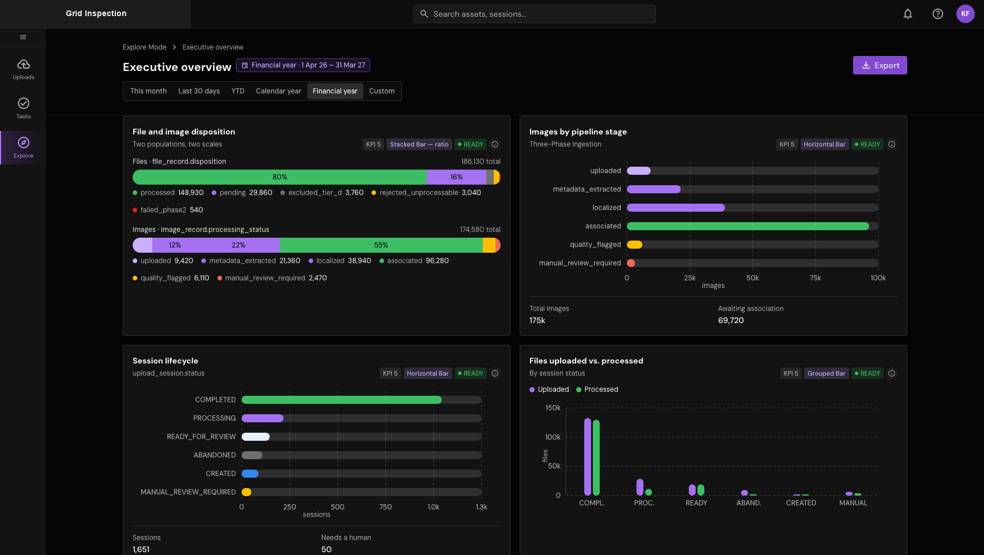Click Horizontal Bar tag on pipeline card
This screenshot has height=555, width=984.
[x=824, y=144]
